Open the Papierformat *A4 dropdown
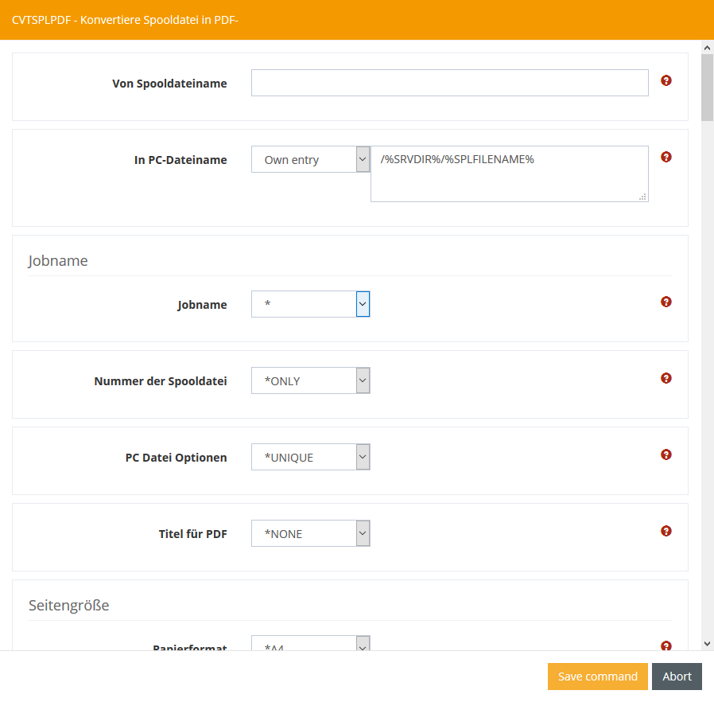Screen dimensions: 714x702 pyautogui.click(x=310, y=645)
